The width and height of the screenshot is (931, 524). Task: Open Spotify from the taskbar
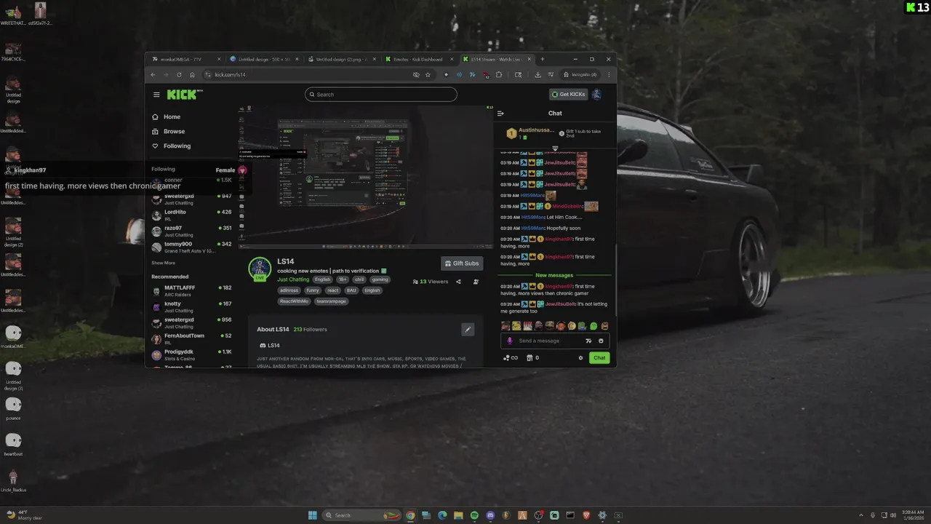pos(474,515)
